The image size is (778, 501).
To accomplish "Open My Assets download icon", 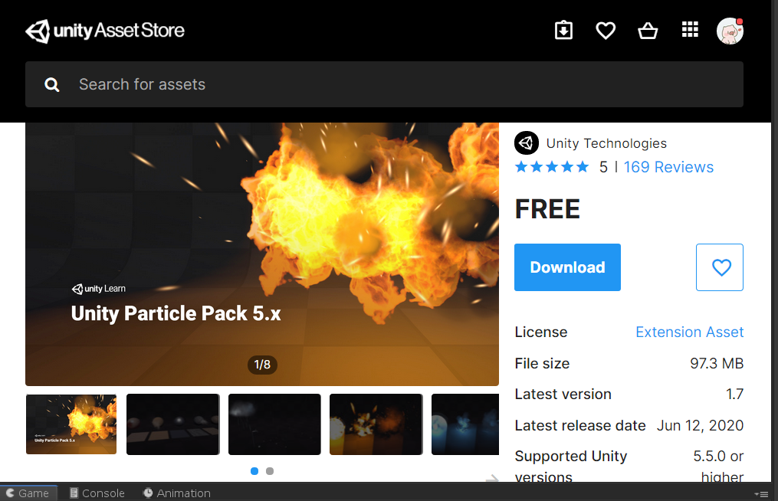I will point(563,30).
